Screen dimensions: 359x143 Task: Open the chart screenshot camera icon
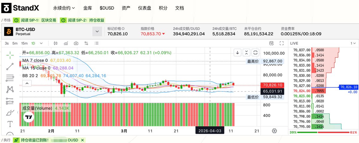point(76,43)
